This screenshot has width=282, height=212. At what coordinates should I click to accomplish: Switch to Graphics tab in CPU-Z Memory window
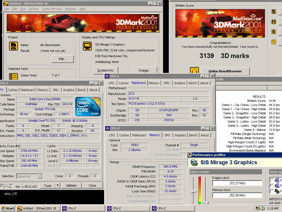point(180,135)
